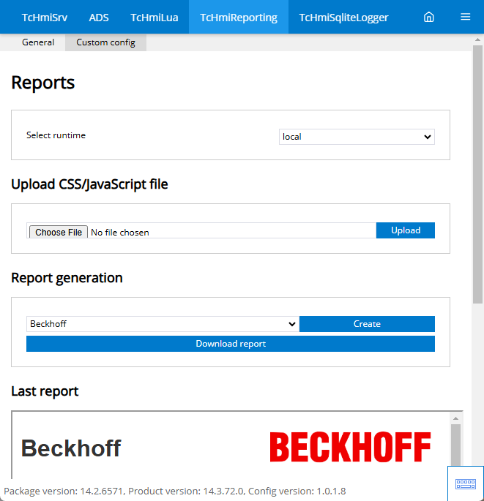Create the report
The height and width of the screenshot is (501, 484).
[x=367, y=324]
